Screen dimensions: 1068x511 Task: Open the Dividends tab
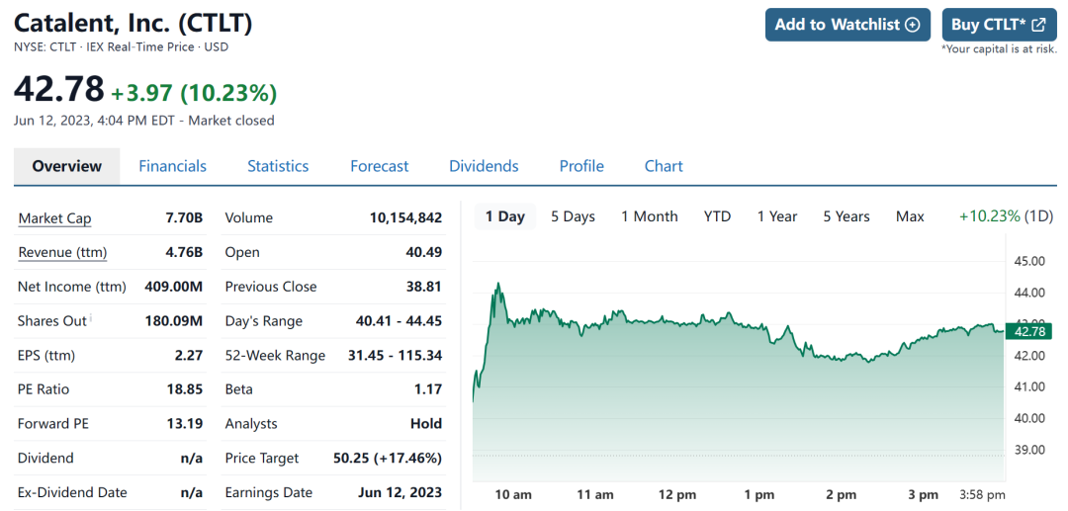(x=484, y=166)
